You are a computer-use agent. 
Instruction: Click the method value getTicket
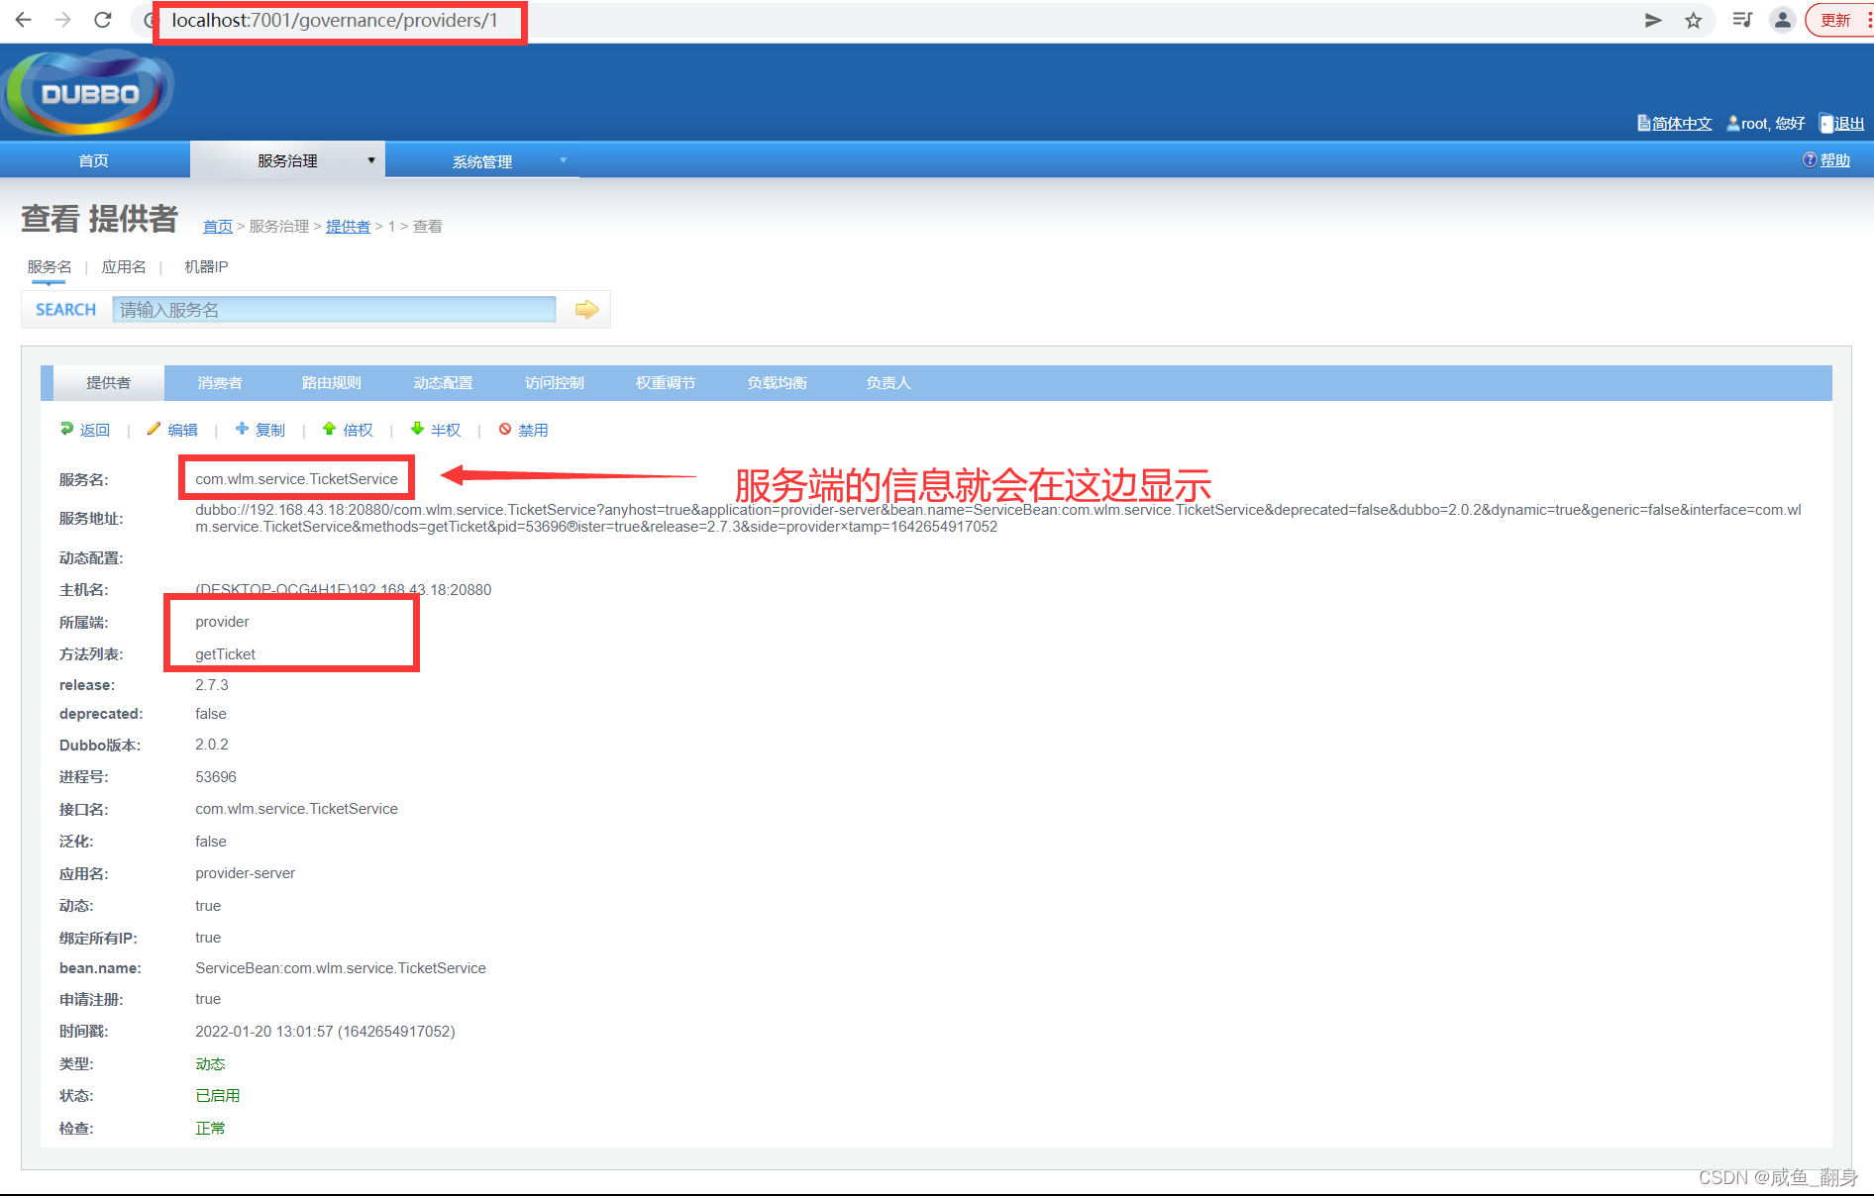[225, 654]
